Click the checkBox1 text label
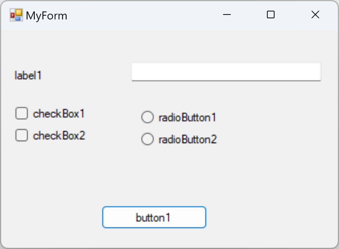339x249 pixels. pos(59,114)
